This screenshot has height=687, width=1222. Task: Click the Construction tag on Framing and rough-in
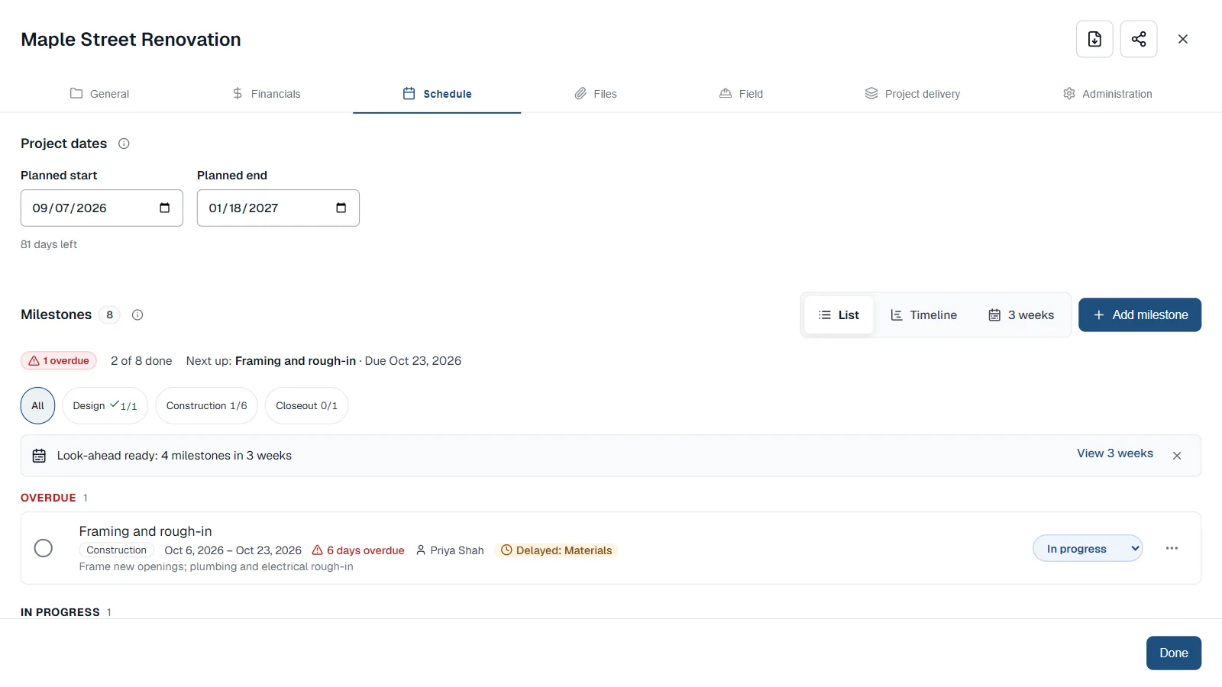click(x=116, y=550)
